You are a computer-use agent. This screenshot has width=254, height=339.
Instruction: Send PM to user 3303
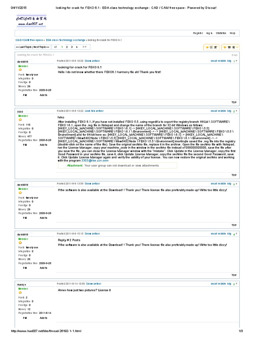pyautogui.click(x=25, y=145)
